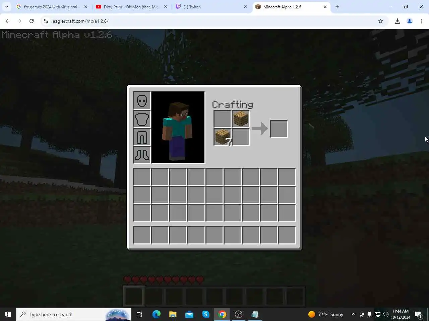429x321 pixels.
Task: Go forward one page in Chrome
Action: 19,21
